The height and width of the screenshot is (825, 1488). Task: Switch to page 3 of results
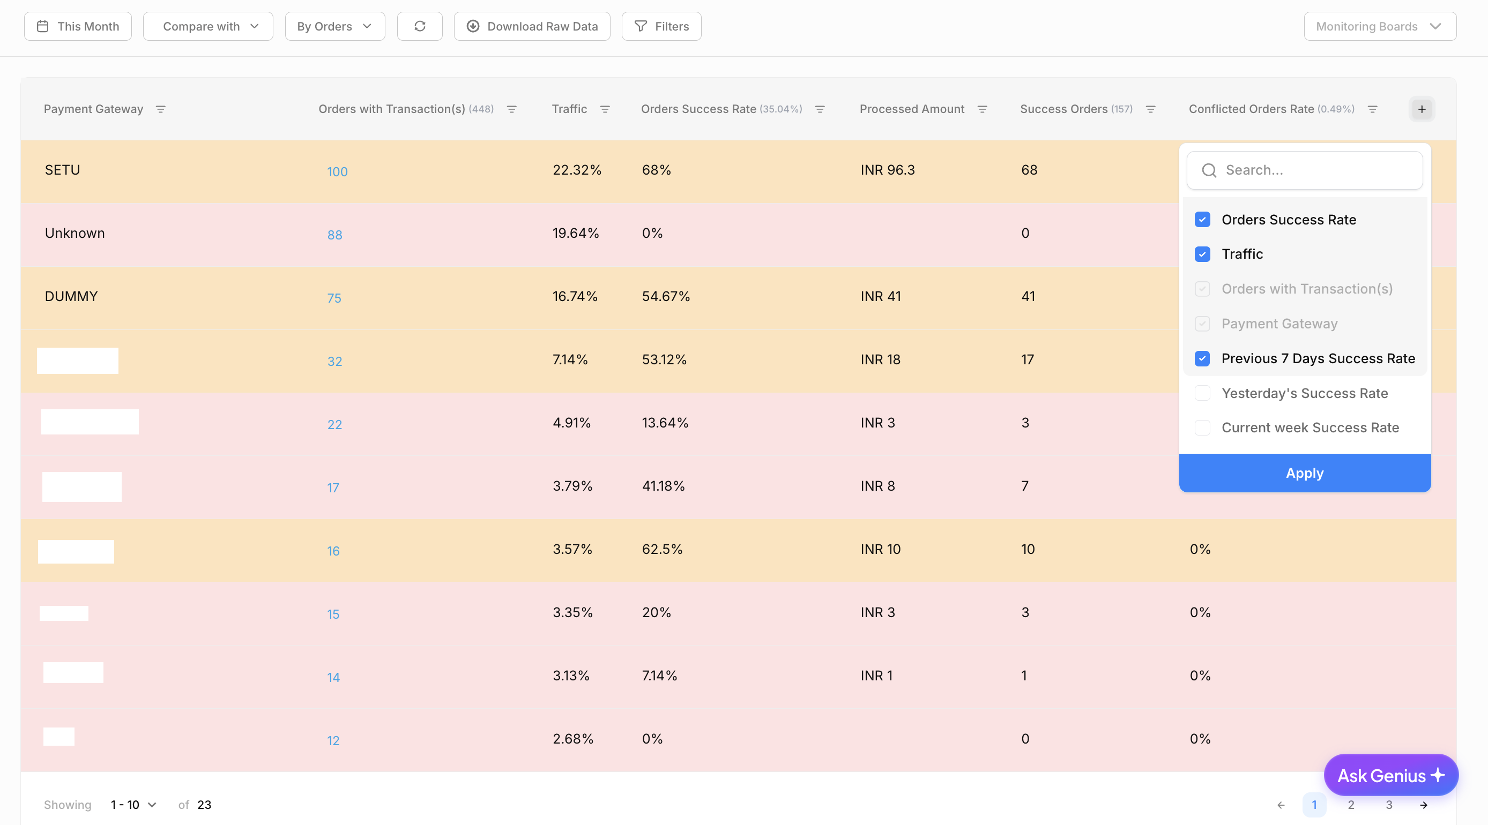click(1389, 805)
